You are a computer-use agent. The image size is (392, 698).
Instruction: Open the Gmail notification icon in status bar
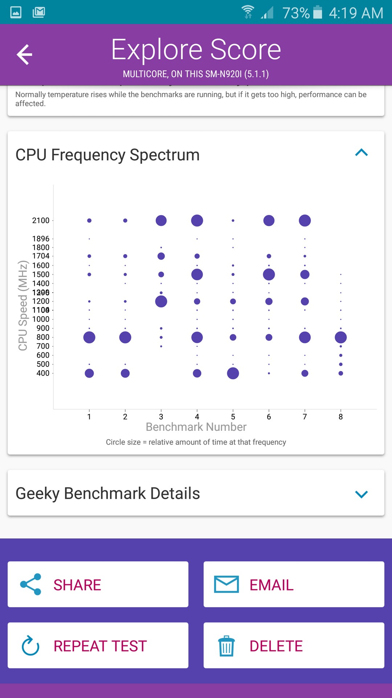(x=38, y=12)
